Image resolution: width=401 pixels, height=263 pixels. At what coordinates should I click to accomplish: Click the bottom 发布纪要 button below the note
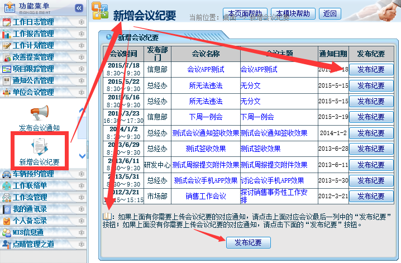coord(248,242)
